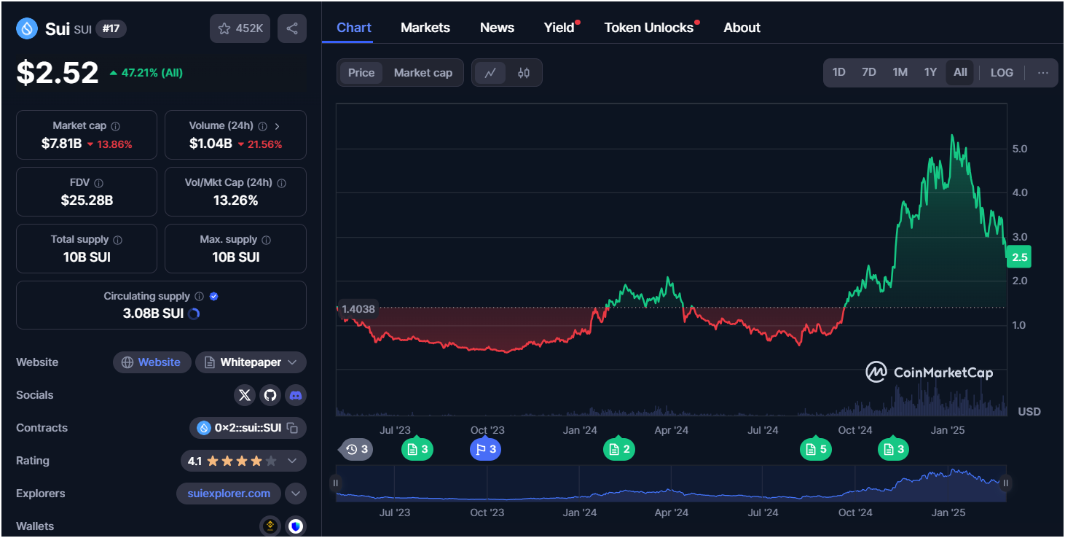Click the blue shield wallet icon
This screenshot has width=1065, height=538.
coord(295,526)
